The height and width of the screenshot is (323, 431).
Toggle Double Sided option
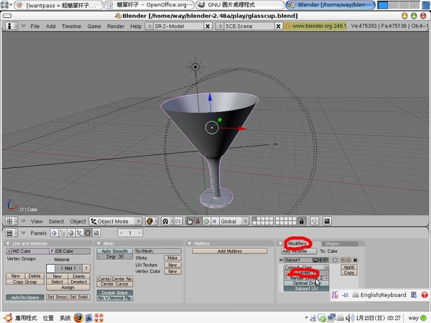click(x=115, y=293)
